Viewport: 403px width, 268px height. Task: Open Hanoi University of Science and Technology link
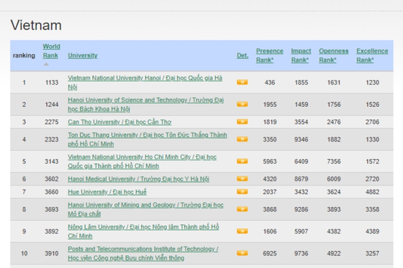tap(146, 104)
